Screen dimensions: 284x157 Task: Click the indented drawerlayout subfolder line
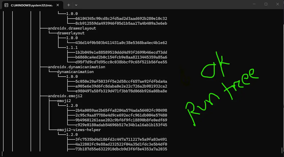click(x=71, y=33)
